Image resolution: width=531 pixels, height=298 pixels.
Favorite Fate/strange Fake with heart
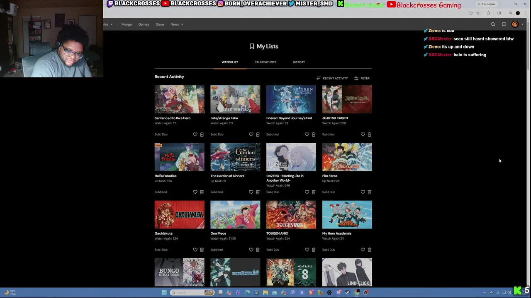tap(251, 135)
